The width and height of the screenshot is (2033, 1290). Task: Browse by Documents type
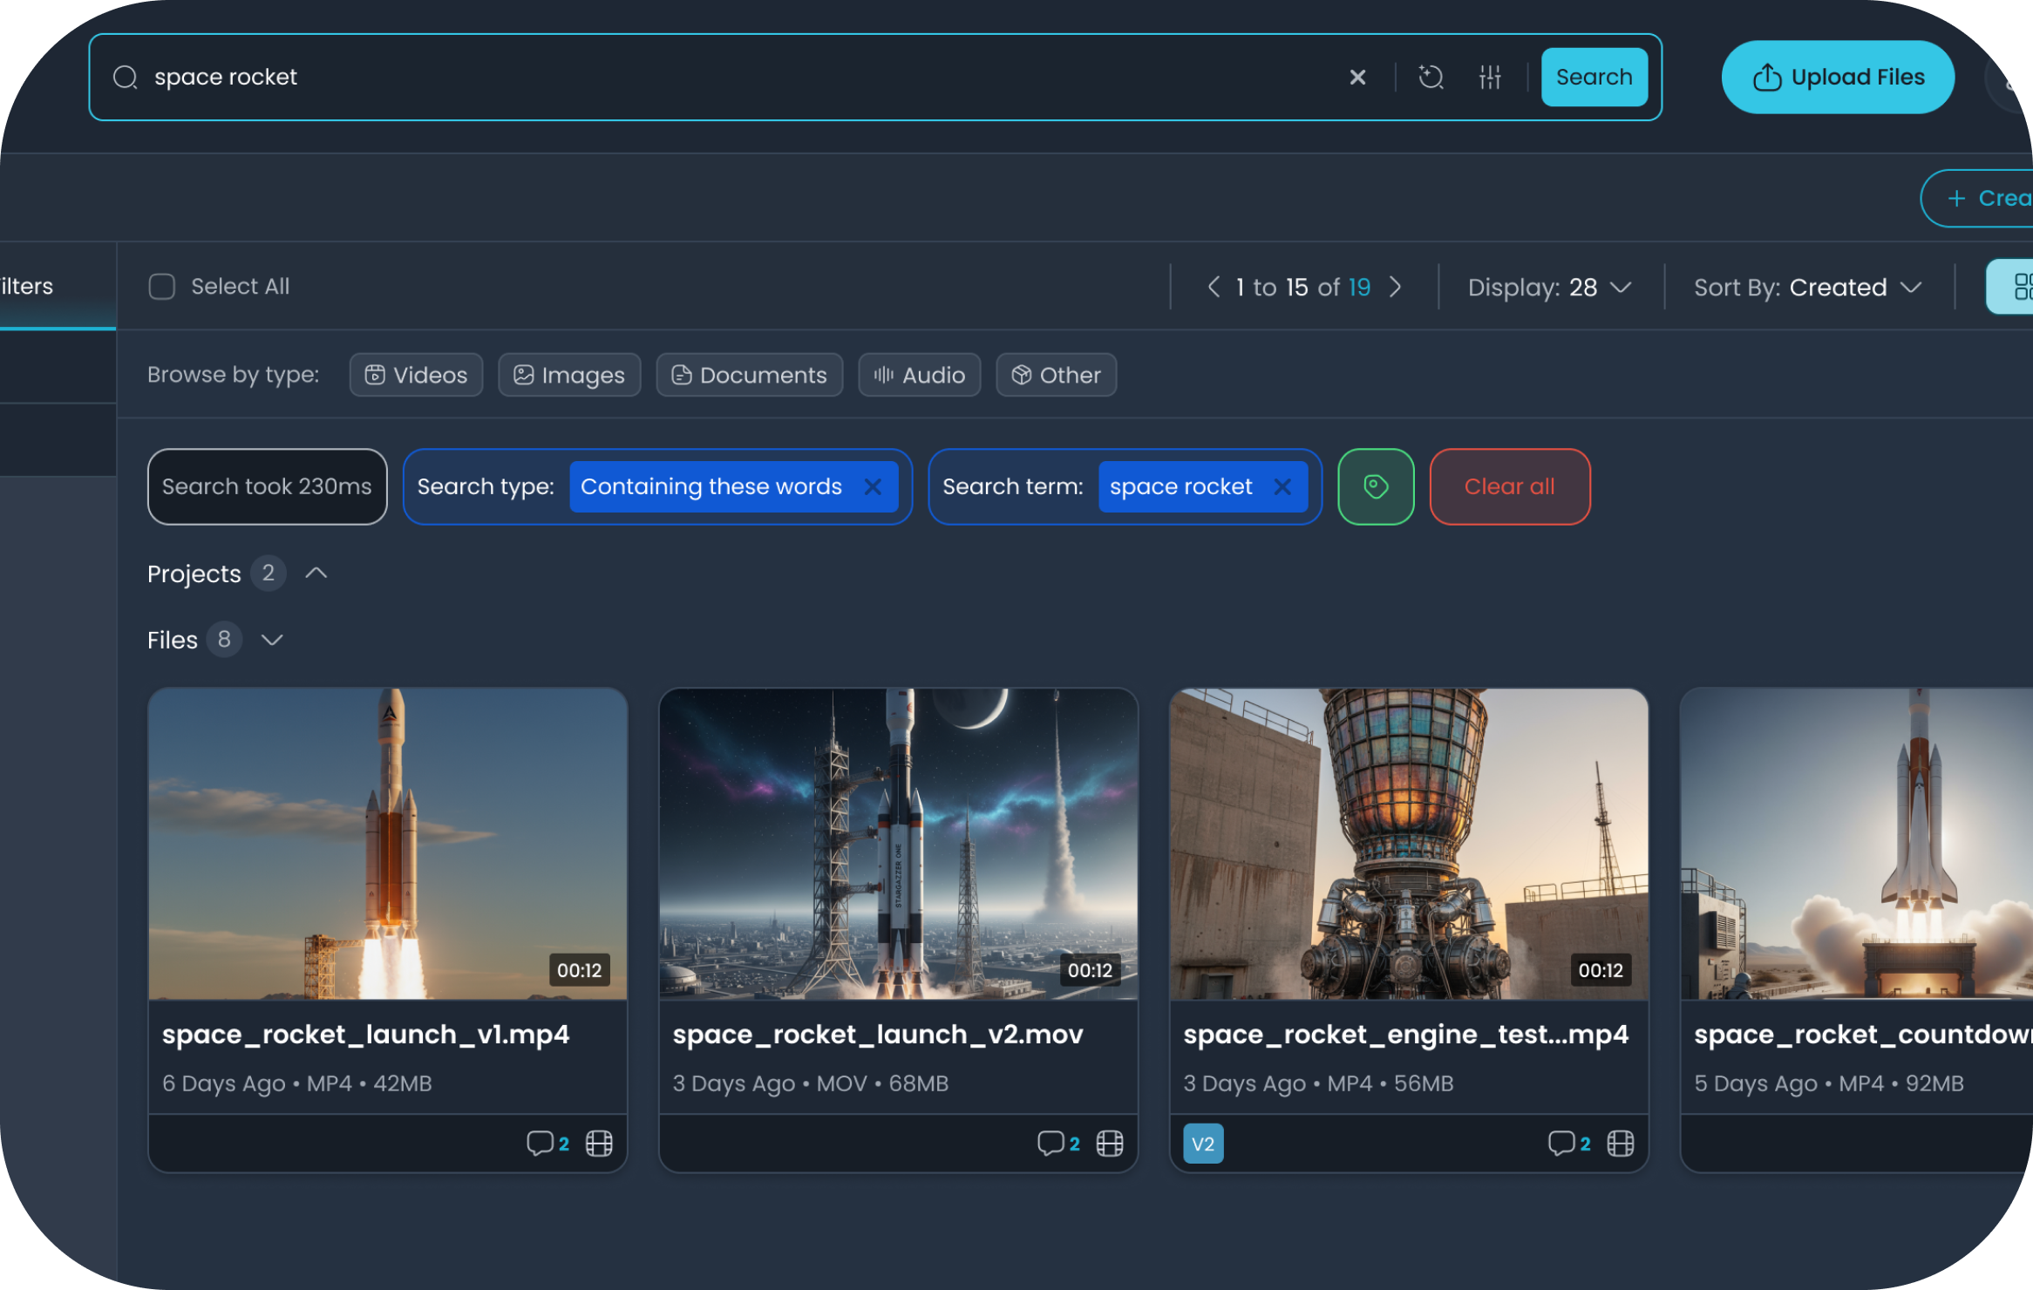pyautogui.click(x=749, y=375)
